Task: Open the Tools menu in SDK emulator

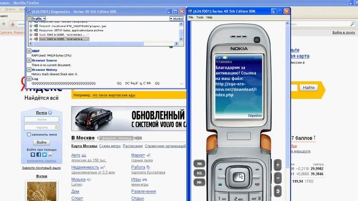Action: click(x=200, y=17)
